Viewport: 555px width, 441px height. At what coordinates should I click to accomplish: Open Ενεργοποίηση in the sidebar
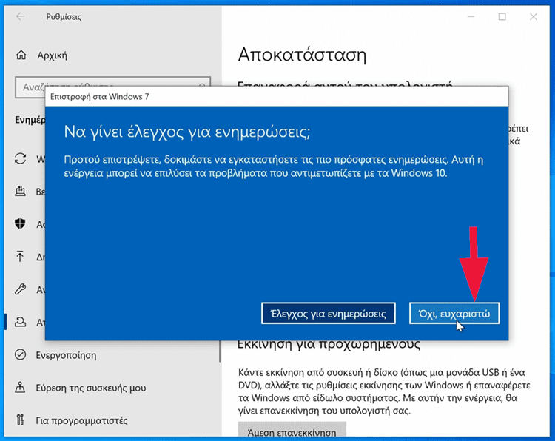tap(66, 355)
